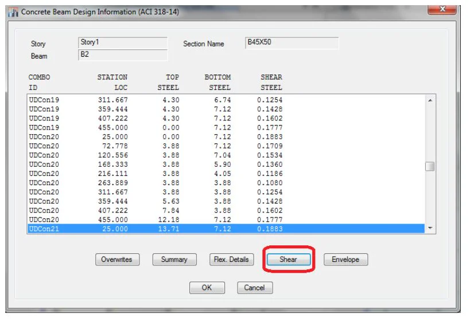Click shear steel value 0.1080
The width and height of the screenshot is (470, 325).
coord(270,183)
